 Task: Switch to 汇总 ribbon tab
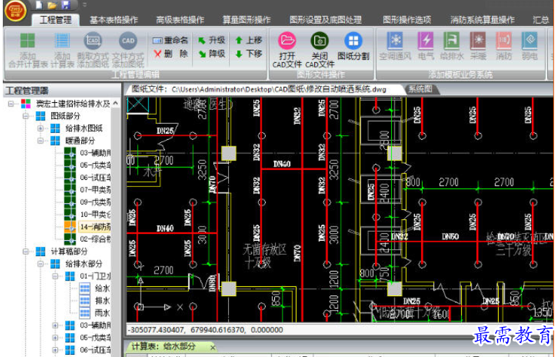[541, 20]
